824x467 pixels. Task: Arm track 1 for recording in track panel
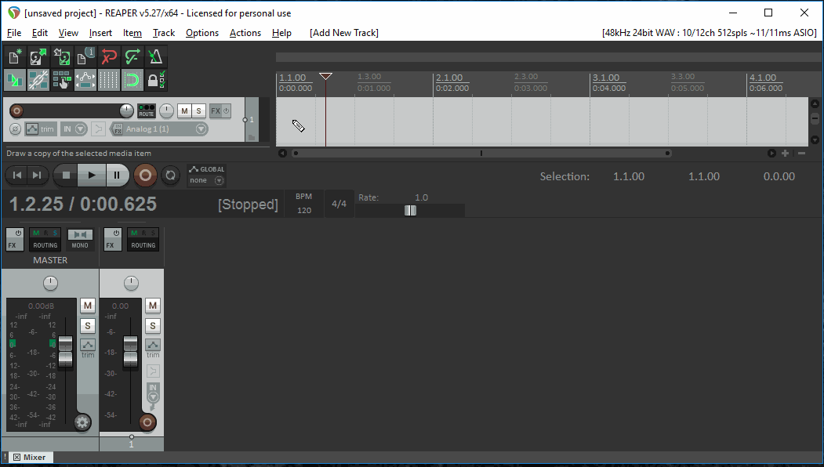coord(16,110)
